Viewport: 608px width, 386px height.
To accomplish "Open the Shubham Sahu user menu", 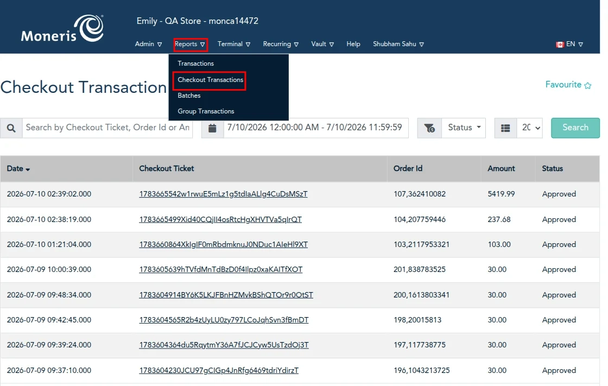I will point(398,44).
